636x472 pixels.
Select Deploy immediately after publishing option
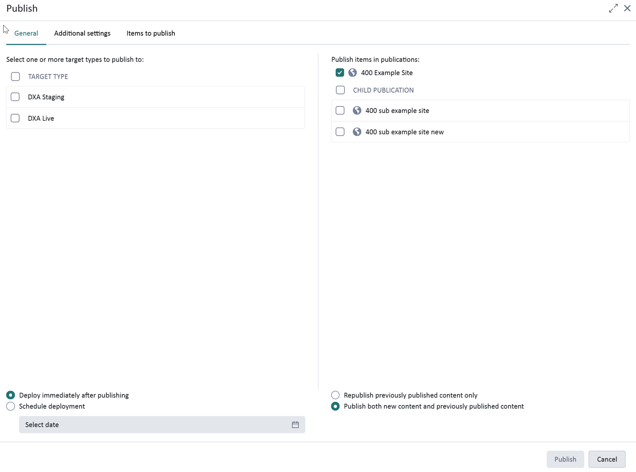[x=11, y=395]
